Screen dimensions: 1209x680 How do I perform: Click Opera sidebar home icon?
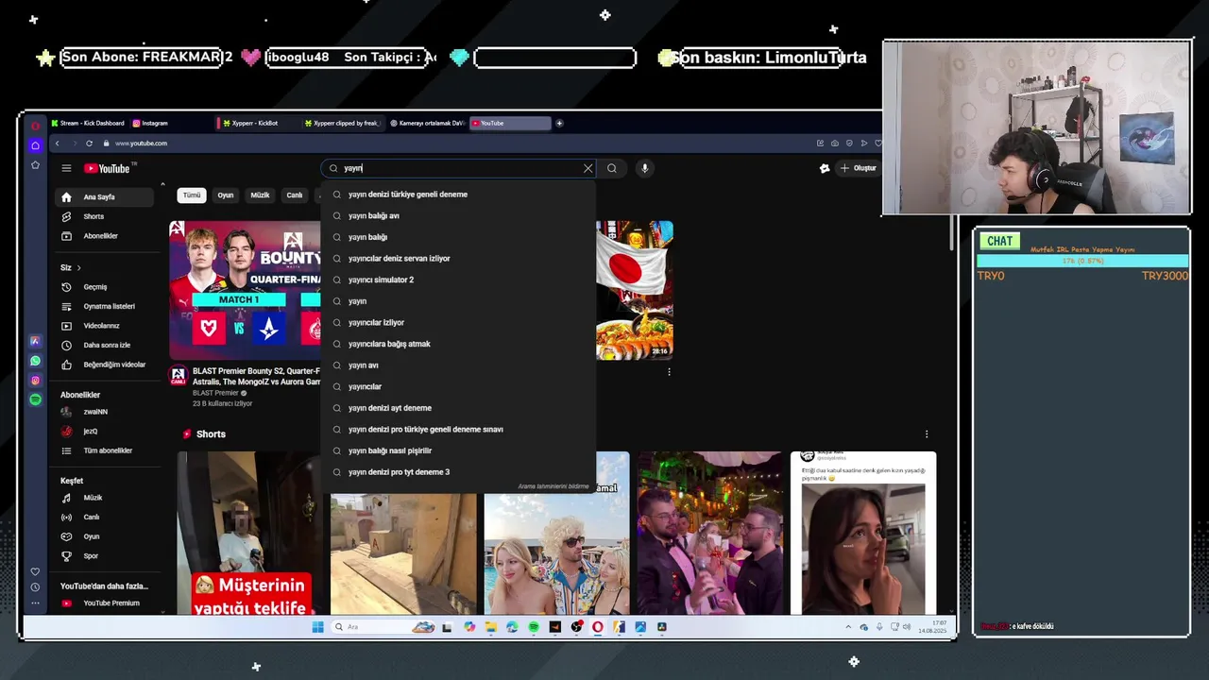tap(35, 145)
